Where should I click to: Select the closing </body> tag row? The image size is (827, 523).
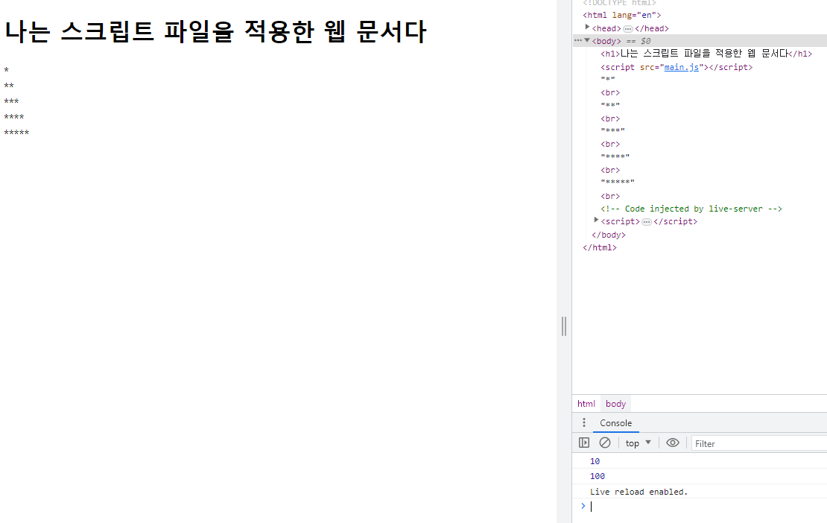pos(609,235)
